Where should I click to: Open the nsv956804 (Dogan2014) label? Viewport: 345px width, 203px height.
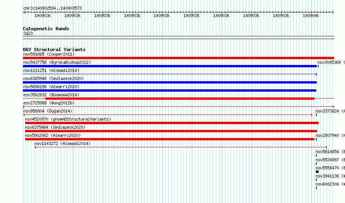(x=48, y=111)
